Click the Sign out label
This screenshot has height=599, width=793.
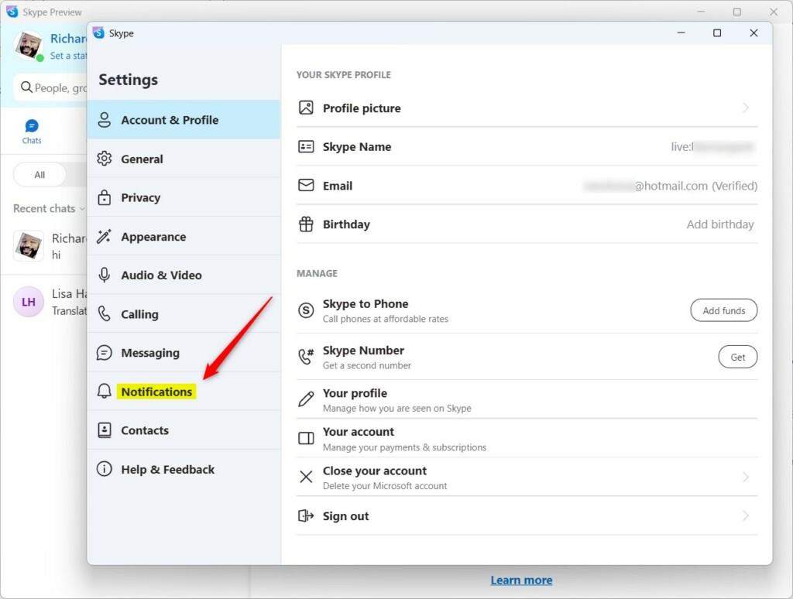coord(346,516)
